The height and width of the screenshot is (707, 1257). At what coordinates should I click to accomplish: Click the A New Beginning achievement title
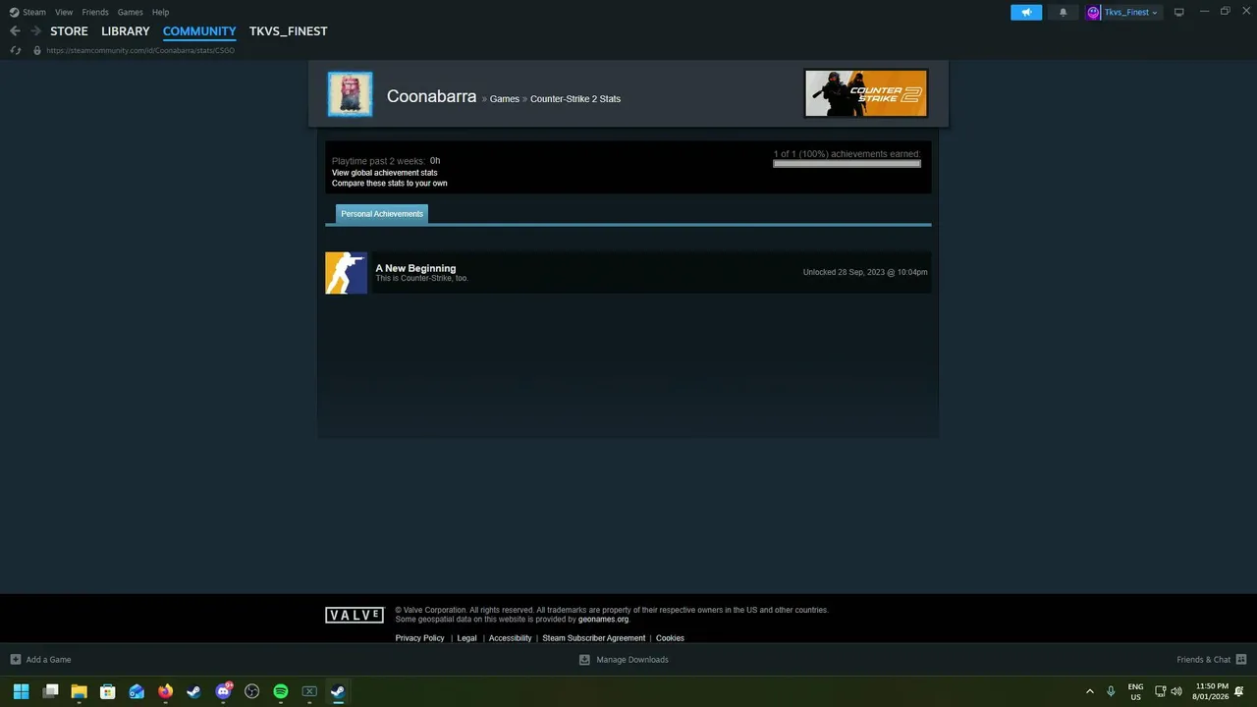click(415, 268)
